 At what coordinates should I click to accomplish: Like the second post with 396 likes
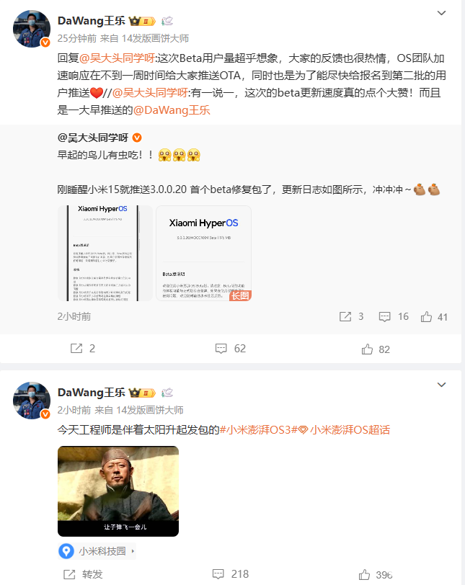click(364, 575)
